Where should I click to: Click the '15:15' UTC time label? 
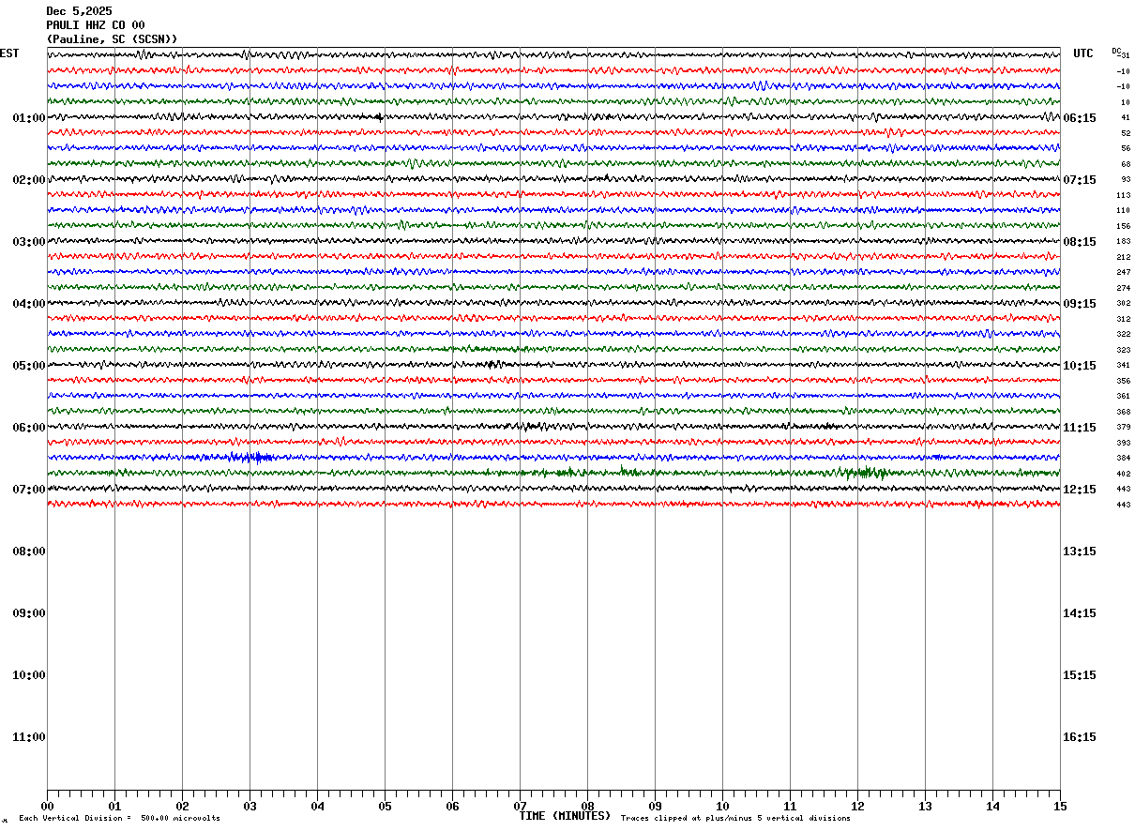1080,675
